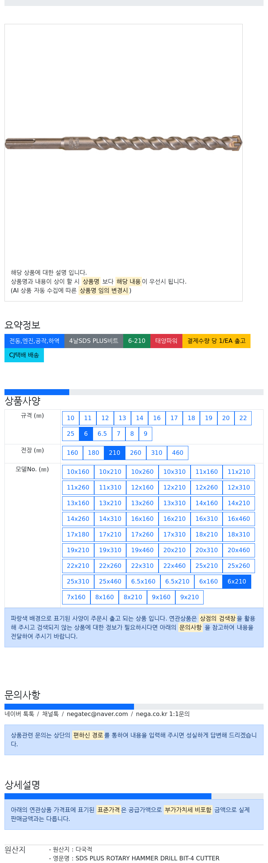The height and width of the screenshot is (863, 268).
Task: Open the 6.5x210 model
Action: pos(178,582)
